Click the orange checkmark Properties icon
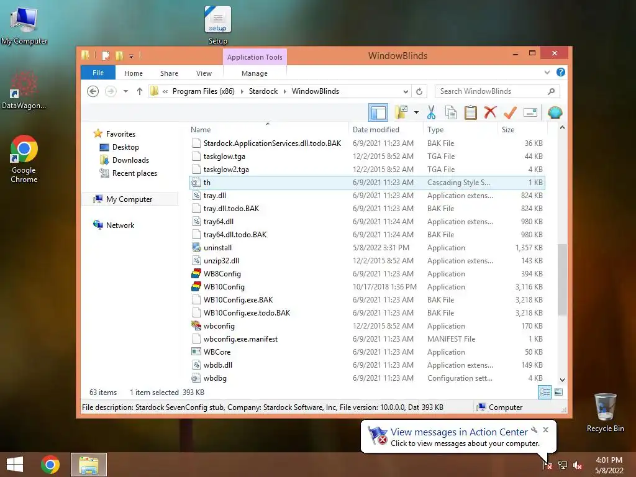This screenshot has width=636, height=477. 510,112
